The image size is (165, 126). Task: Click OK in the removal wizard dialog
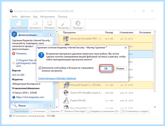point(106,69)
